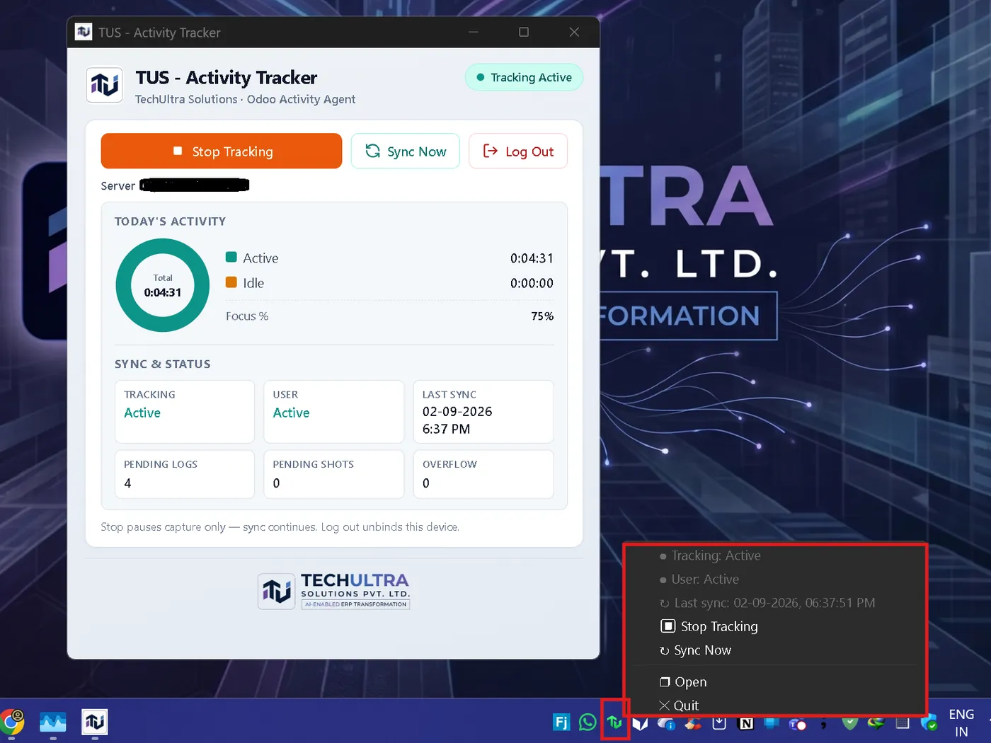Screen dimensions: 991x743
Task: Click the Fj tray icon
Action: pyautogui.click(x=561, y=722)
